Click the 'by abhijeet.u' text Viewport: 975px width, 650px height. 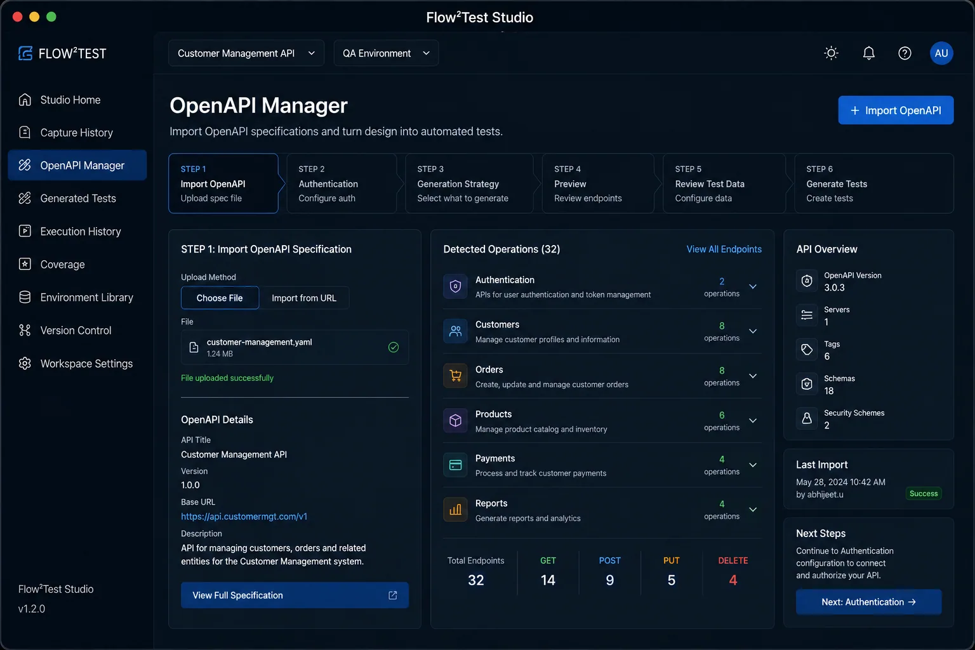(x=819, y=494)
